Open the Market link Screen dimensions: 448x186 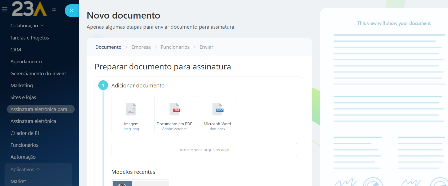(18, 181)
